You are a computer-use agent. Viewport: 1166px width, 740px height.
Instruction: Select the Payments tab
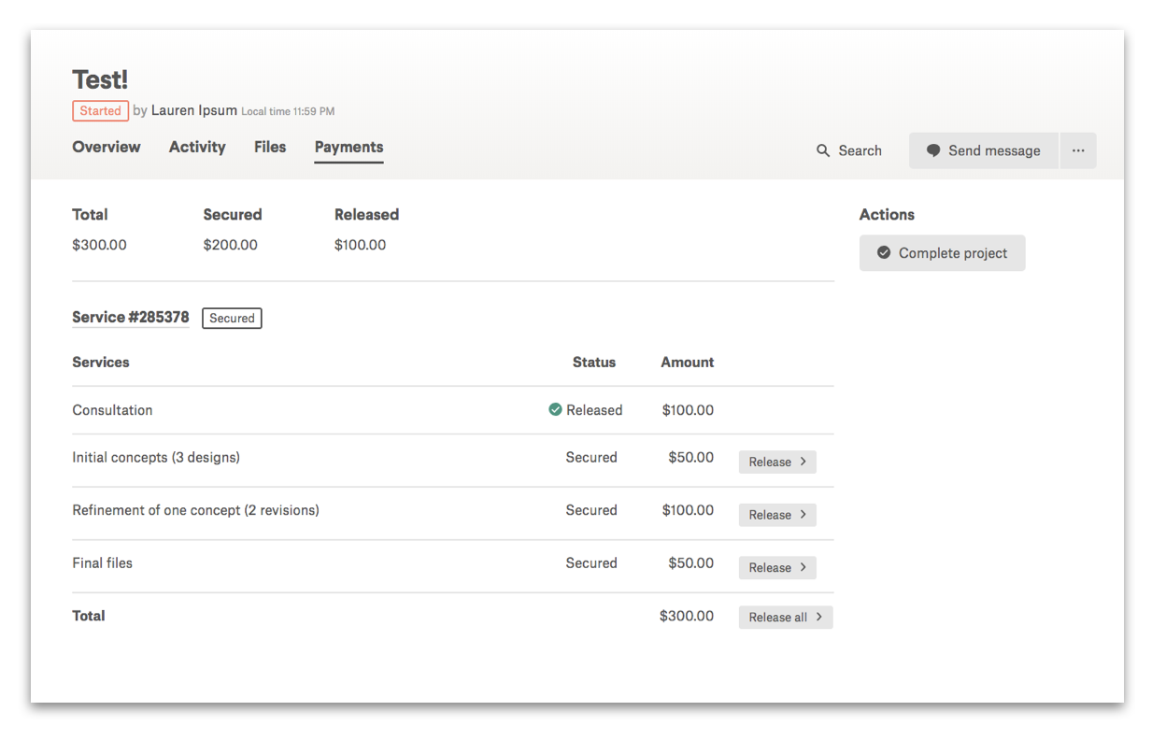pyautogui.click(x=348, y=147)
